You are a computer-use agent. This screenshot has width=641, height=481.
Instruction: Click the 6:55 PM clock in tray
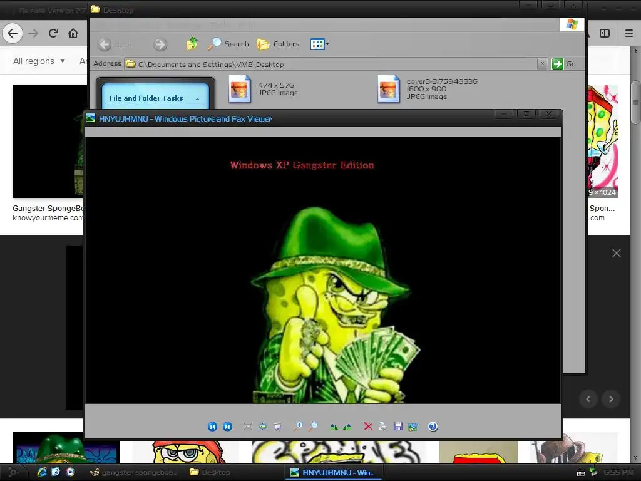point(618,472)
